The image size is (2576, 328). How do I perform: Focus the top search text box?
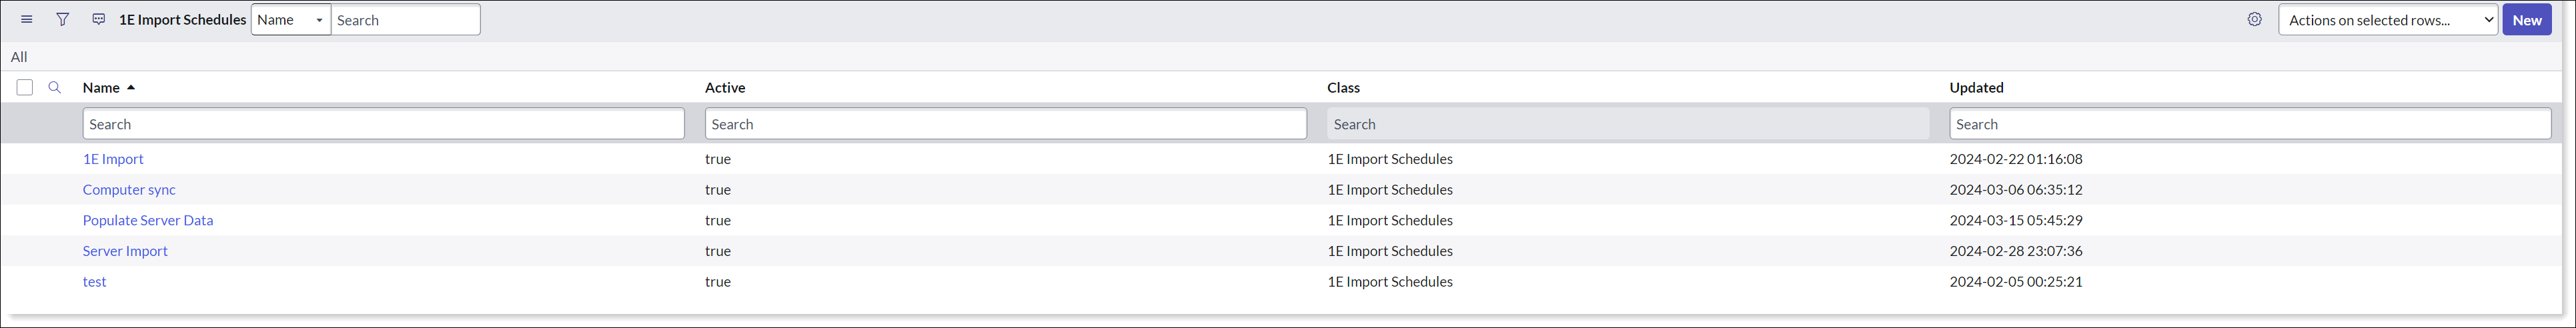[405, 20]
